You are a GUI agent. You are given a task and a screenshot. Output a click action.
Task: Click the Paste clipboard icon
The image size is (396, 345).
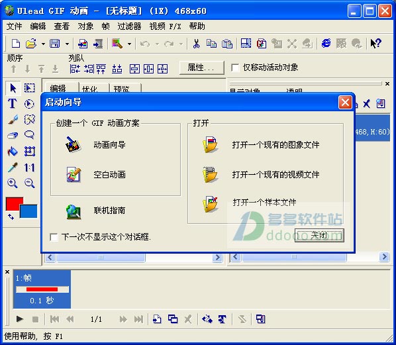226,44
